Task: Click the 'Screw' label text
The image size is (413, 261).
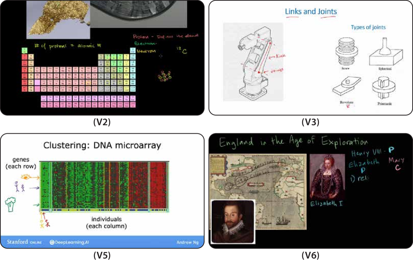Action: pyautogui.click(x=345, y=68)
